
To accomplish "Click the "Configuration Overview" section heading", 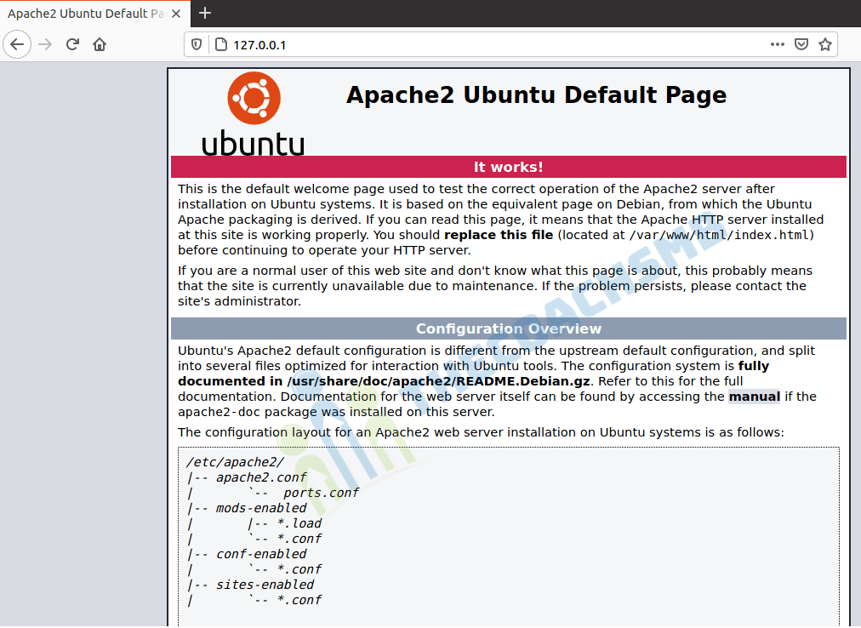I will point(509,328).
